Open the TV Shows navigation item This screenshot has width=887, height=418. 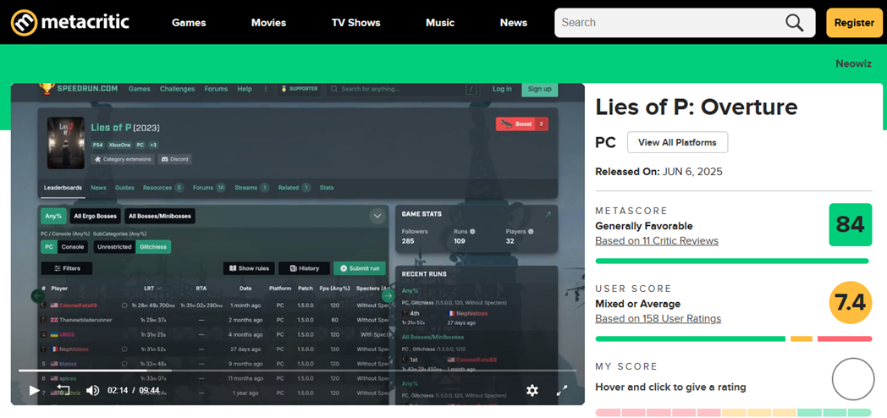[355, 23]
